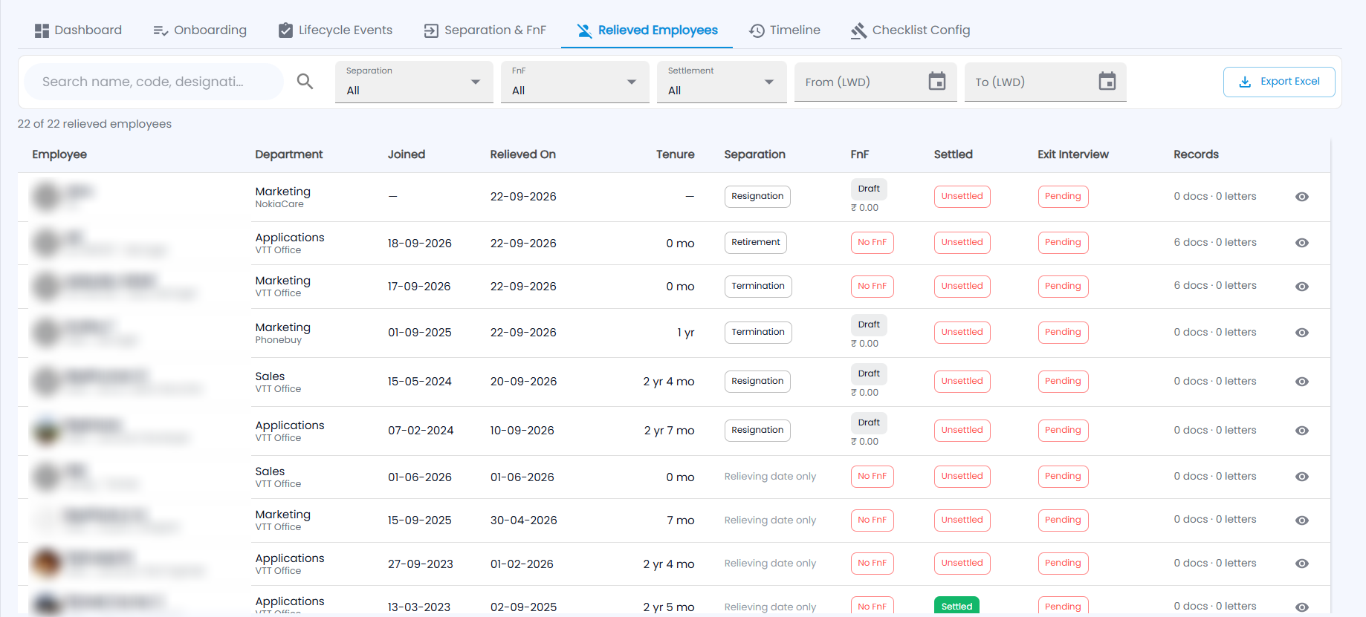
Task: Click the Tenure column header
Action: click(x=675, y=154)
